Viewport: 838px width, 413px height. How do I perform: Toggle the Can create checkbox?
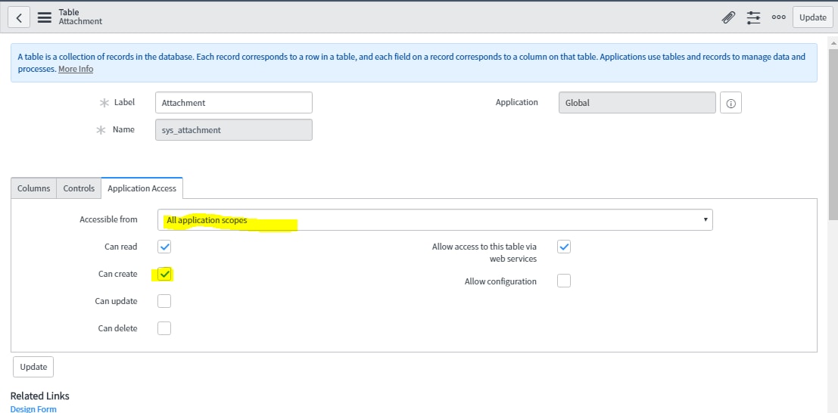pos(164,274)
